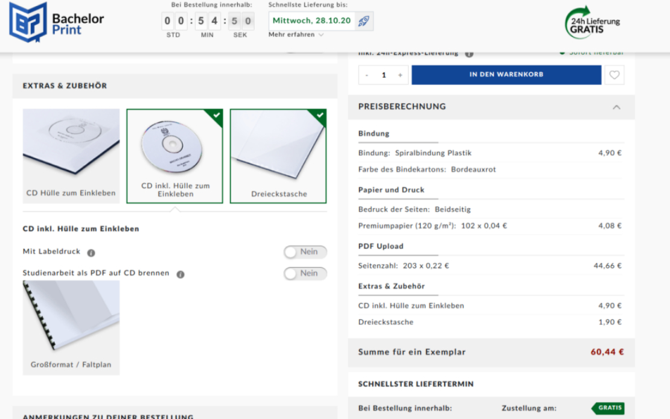Image resolution: width=670 pixels, height=419 pixels.
Task: Toggle the Mit Labeldruck switch
Action: [305, 252]
